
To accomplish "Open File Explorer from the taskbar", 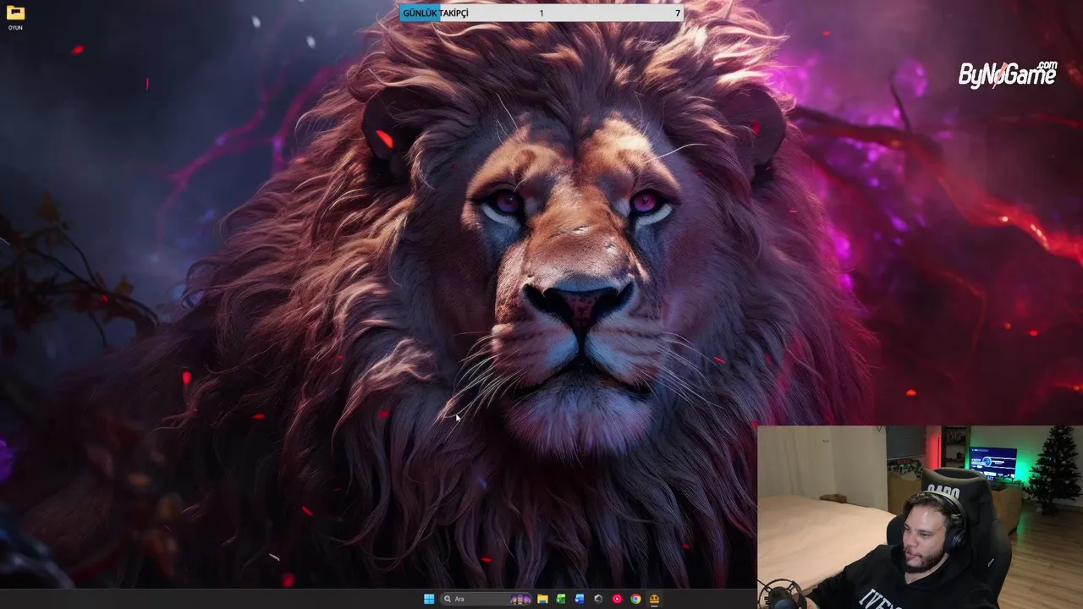I will click(542, 599).
